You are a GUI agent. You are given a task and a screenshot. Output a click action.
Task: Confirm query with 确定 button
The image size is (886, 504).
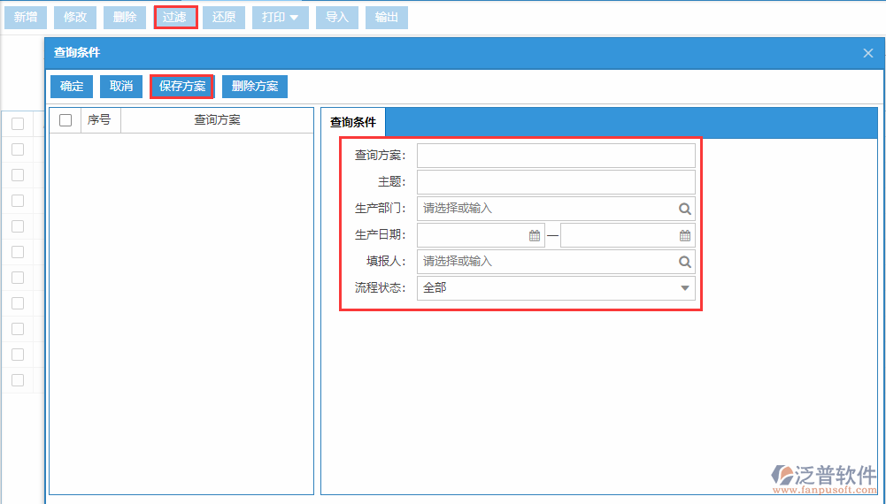pos(72,87)
